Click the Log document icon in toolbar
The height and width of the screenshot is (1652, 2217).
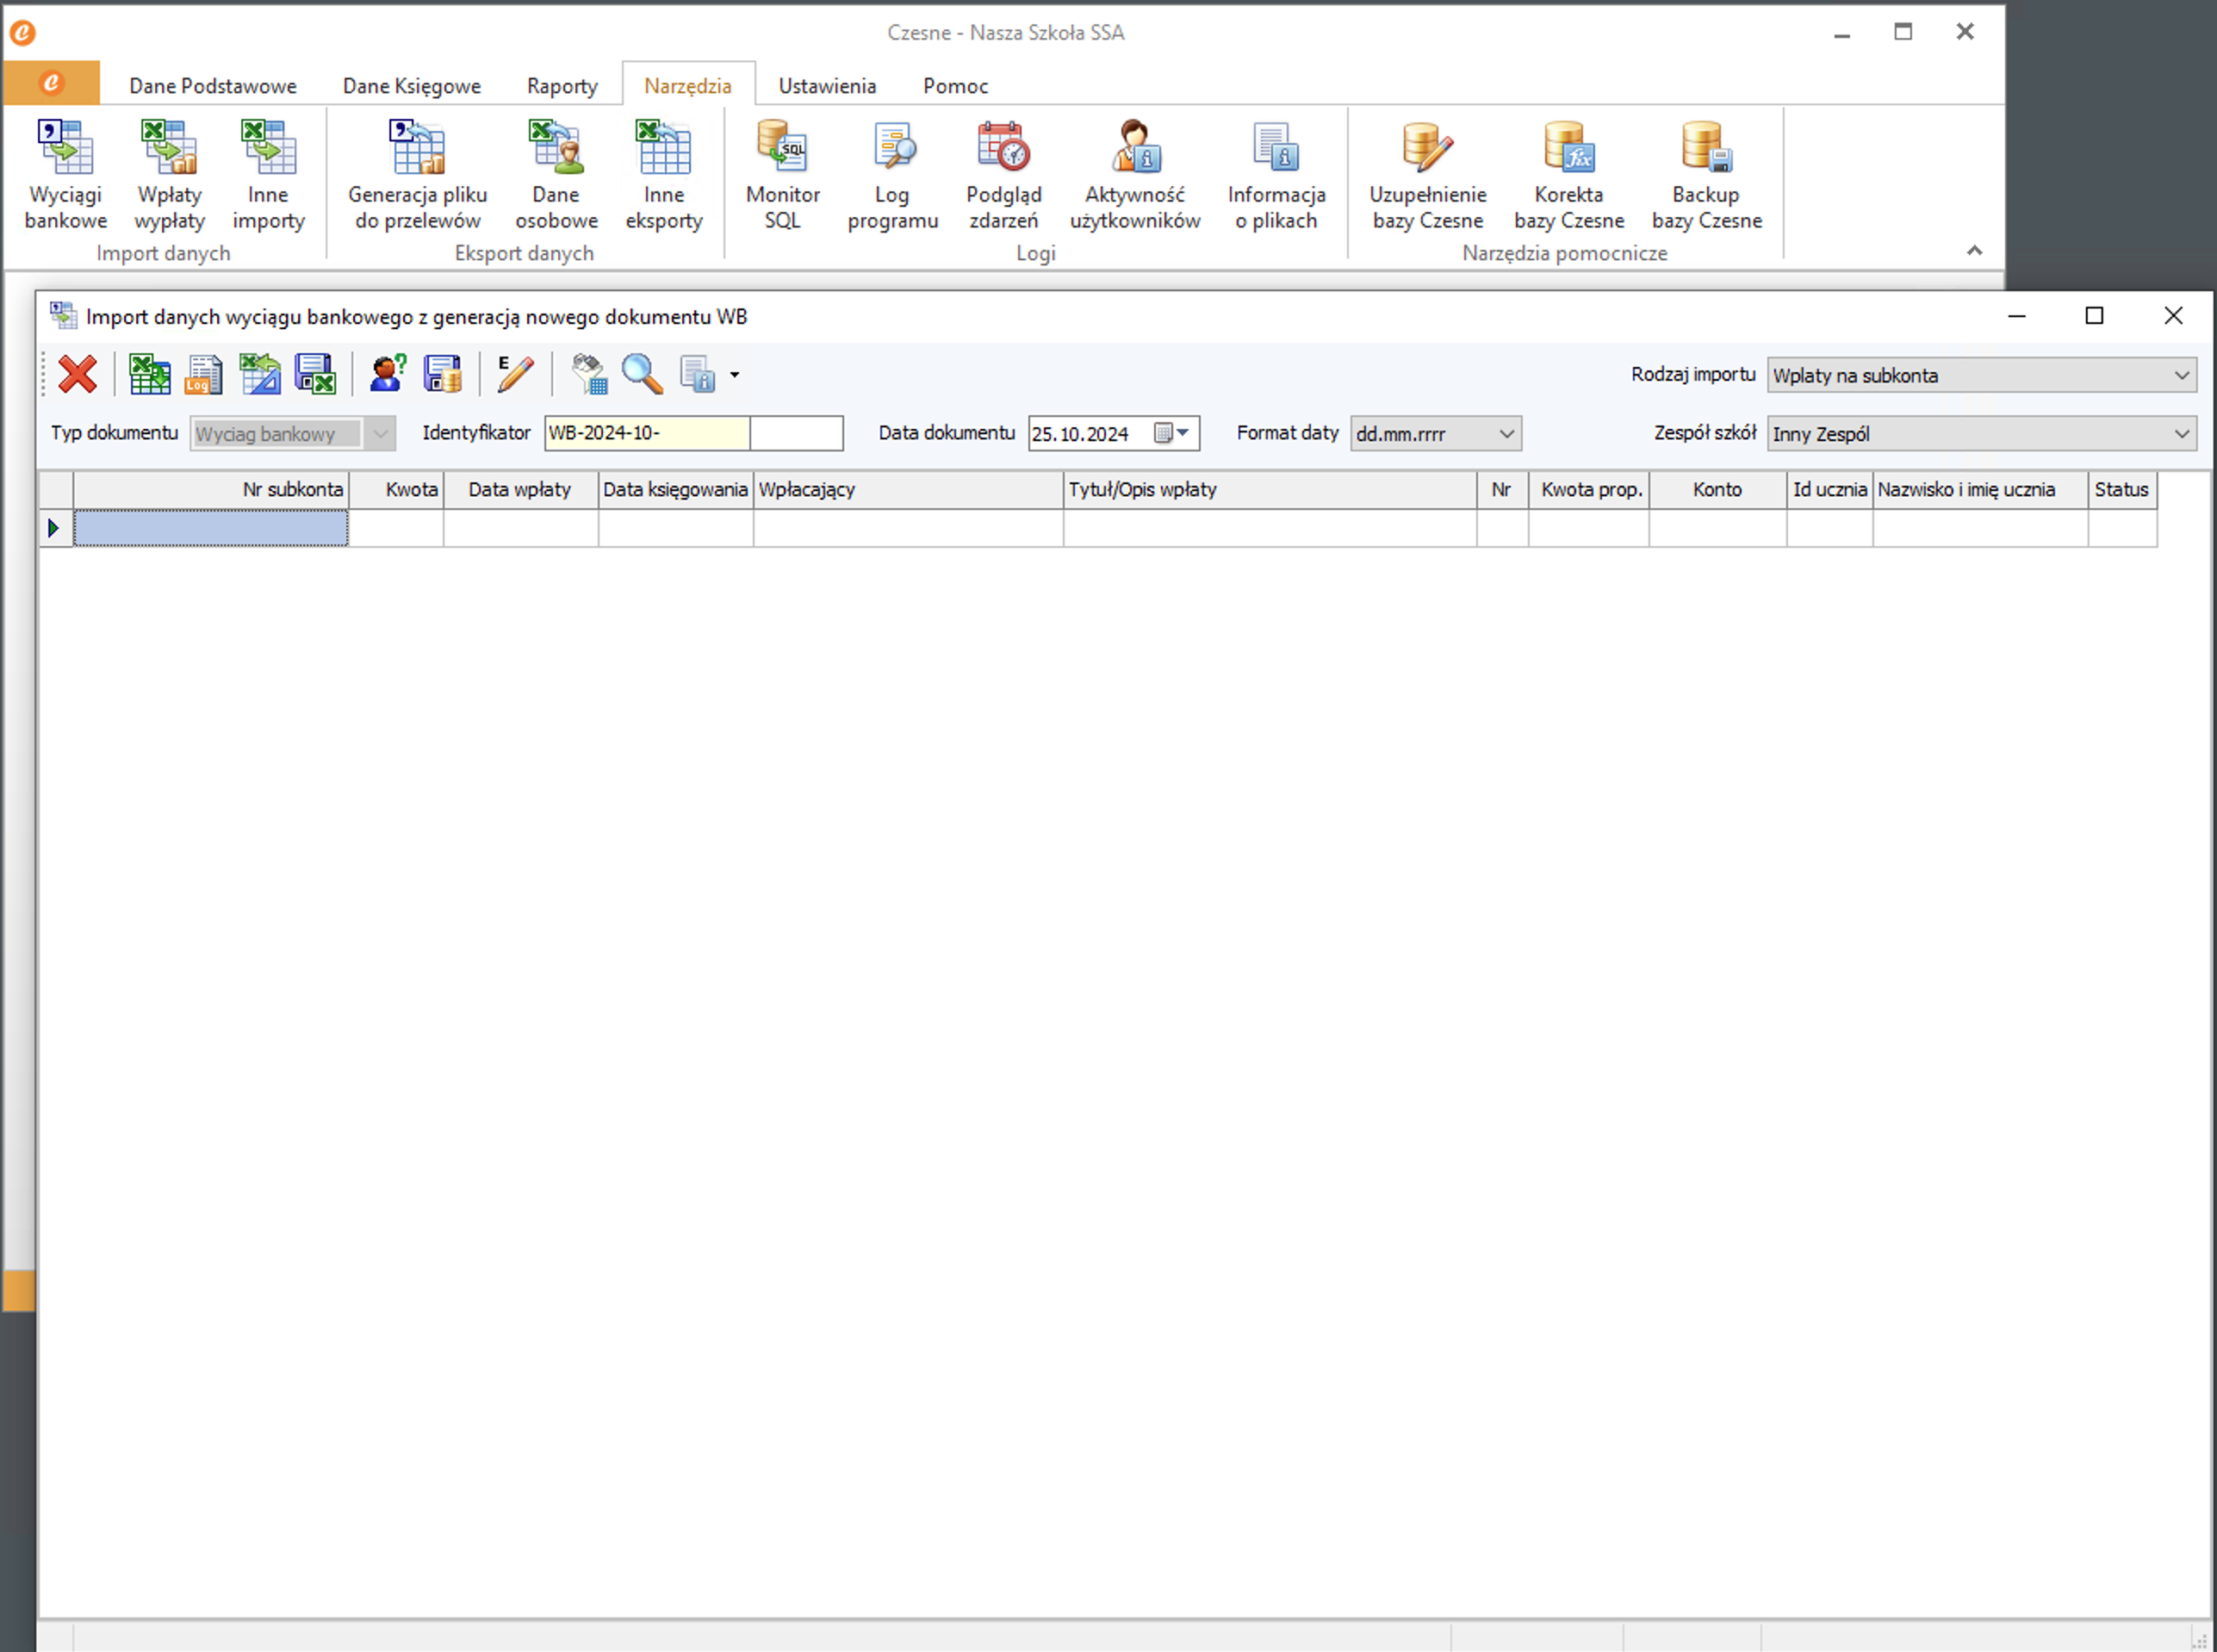point(204,375)
